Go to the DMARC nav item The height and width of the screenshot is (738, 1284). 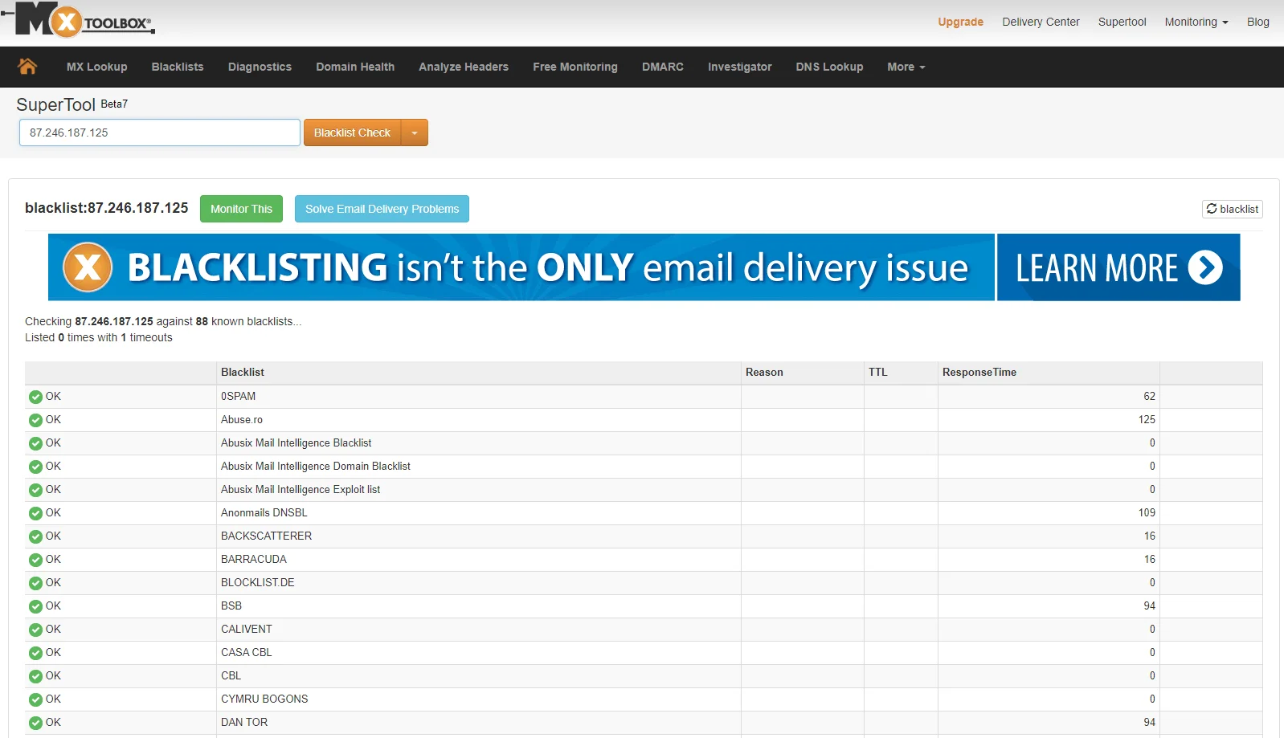click(x=662, y=67)
